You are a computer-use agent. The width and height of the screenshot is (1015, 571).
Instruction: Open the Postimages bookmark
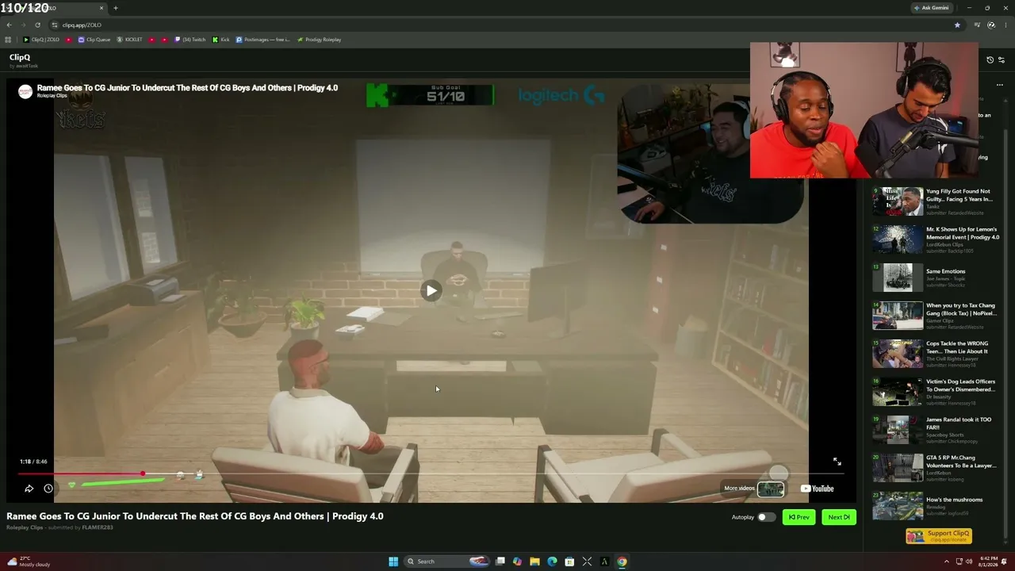pos(263,40)
